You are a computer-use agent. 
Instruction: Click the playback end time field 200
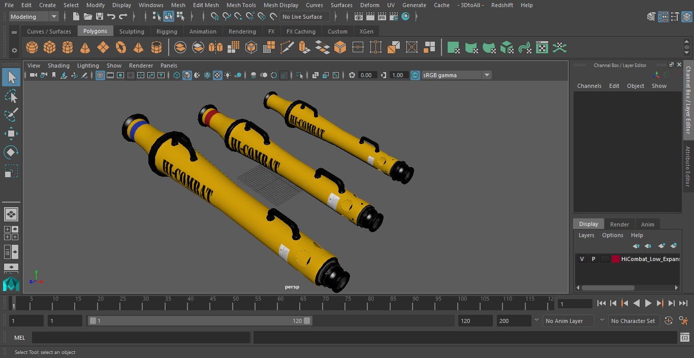pyautogui.click(x=514, y=321)
